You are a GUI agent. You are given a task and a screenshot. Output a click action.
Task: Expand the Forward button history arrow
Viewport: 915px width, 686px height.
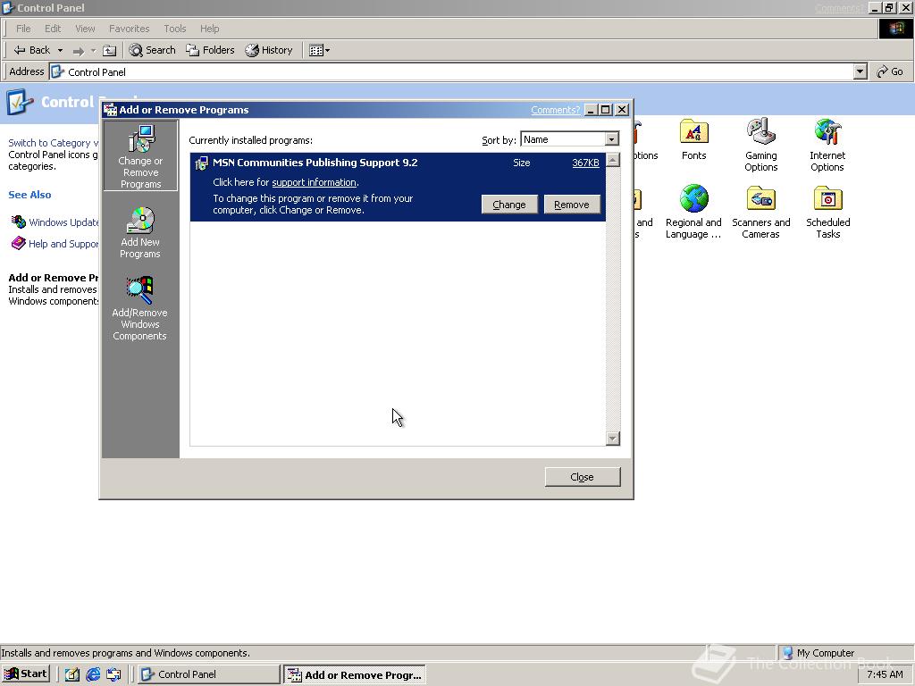tap(93, 51)
